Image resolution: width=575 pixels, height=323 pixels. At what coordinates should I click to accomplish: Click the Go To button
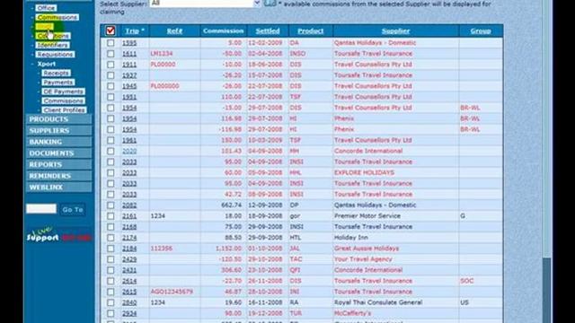(x=73, y=209)
